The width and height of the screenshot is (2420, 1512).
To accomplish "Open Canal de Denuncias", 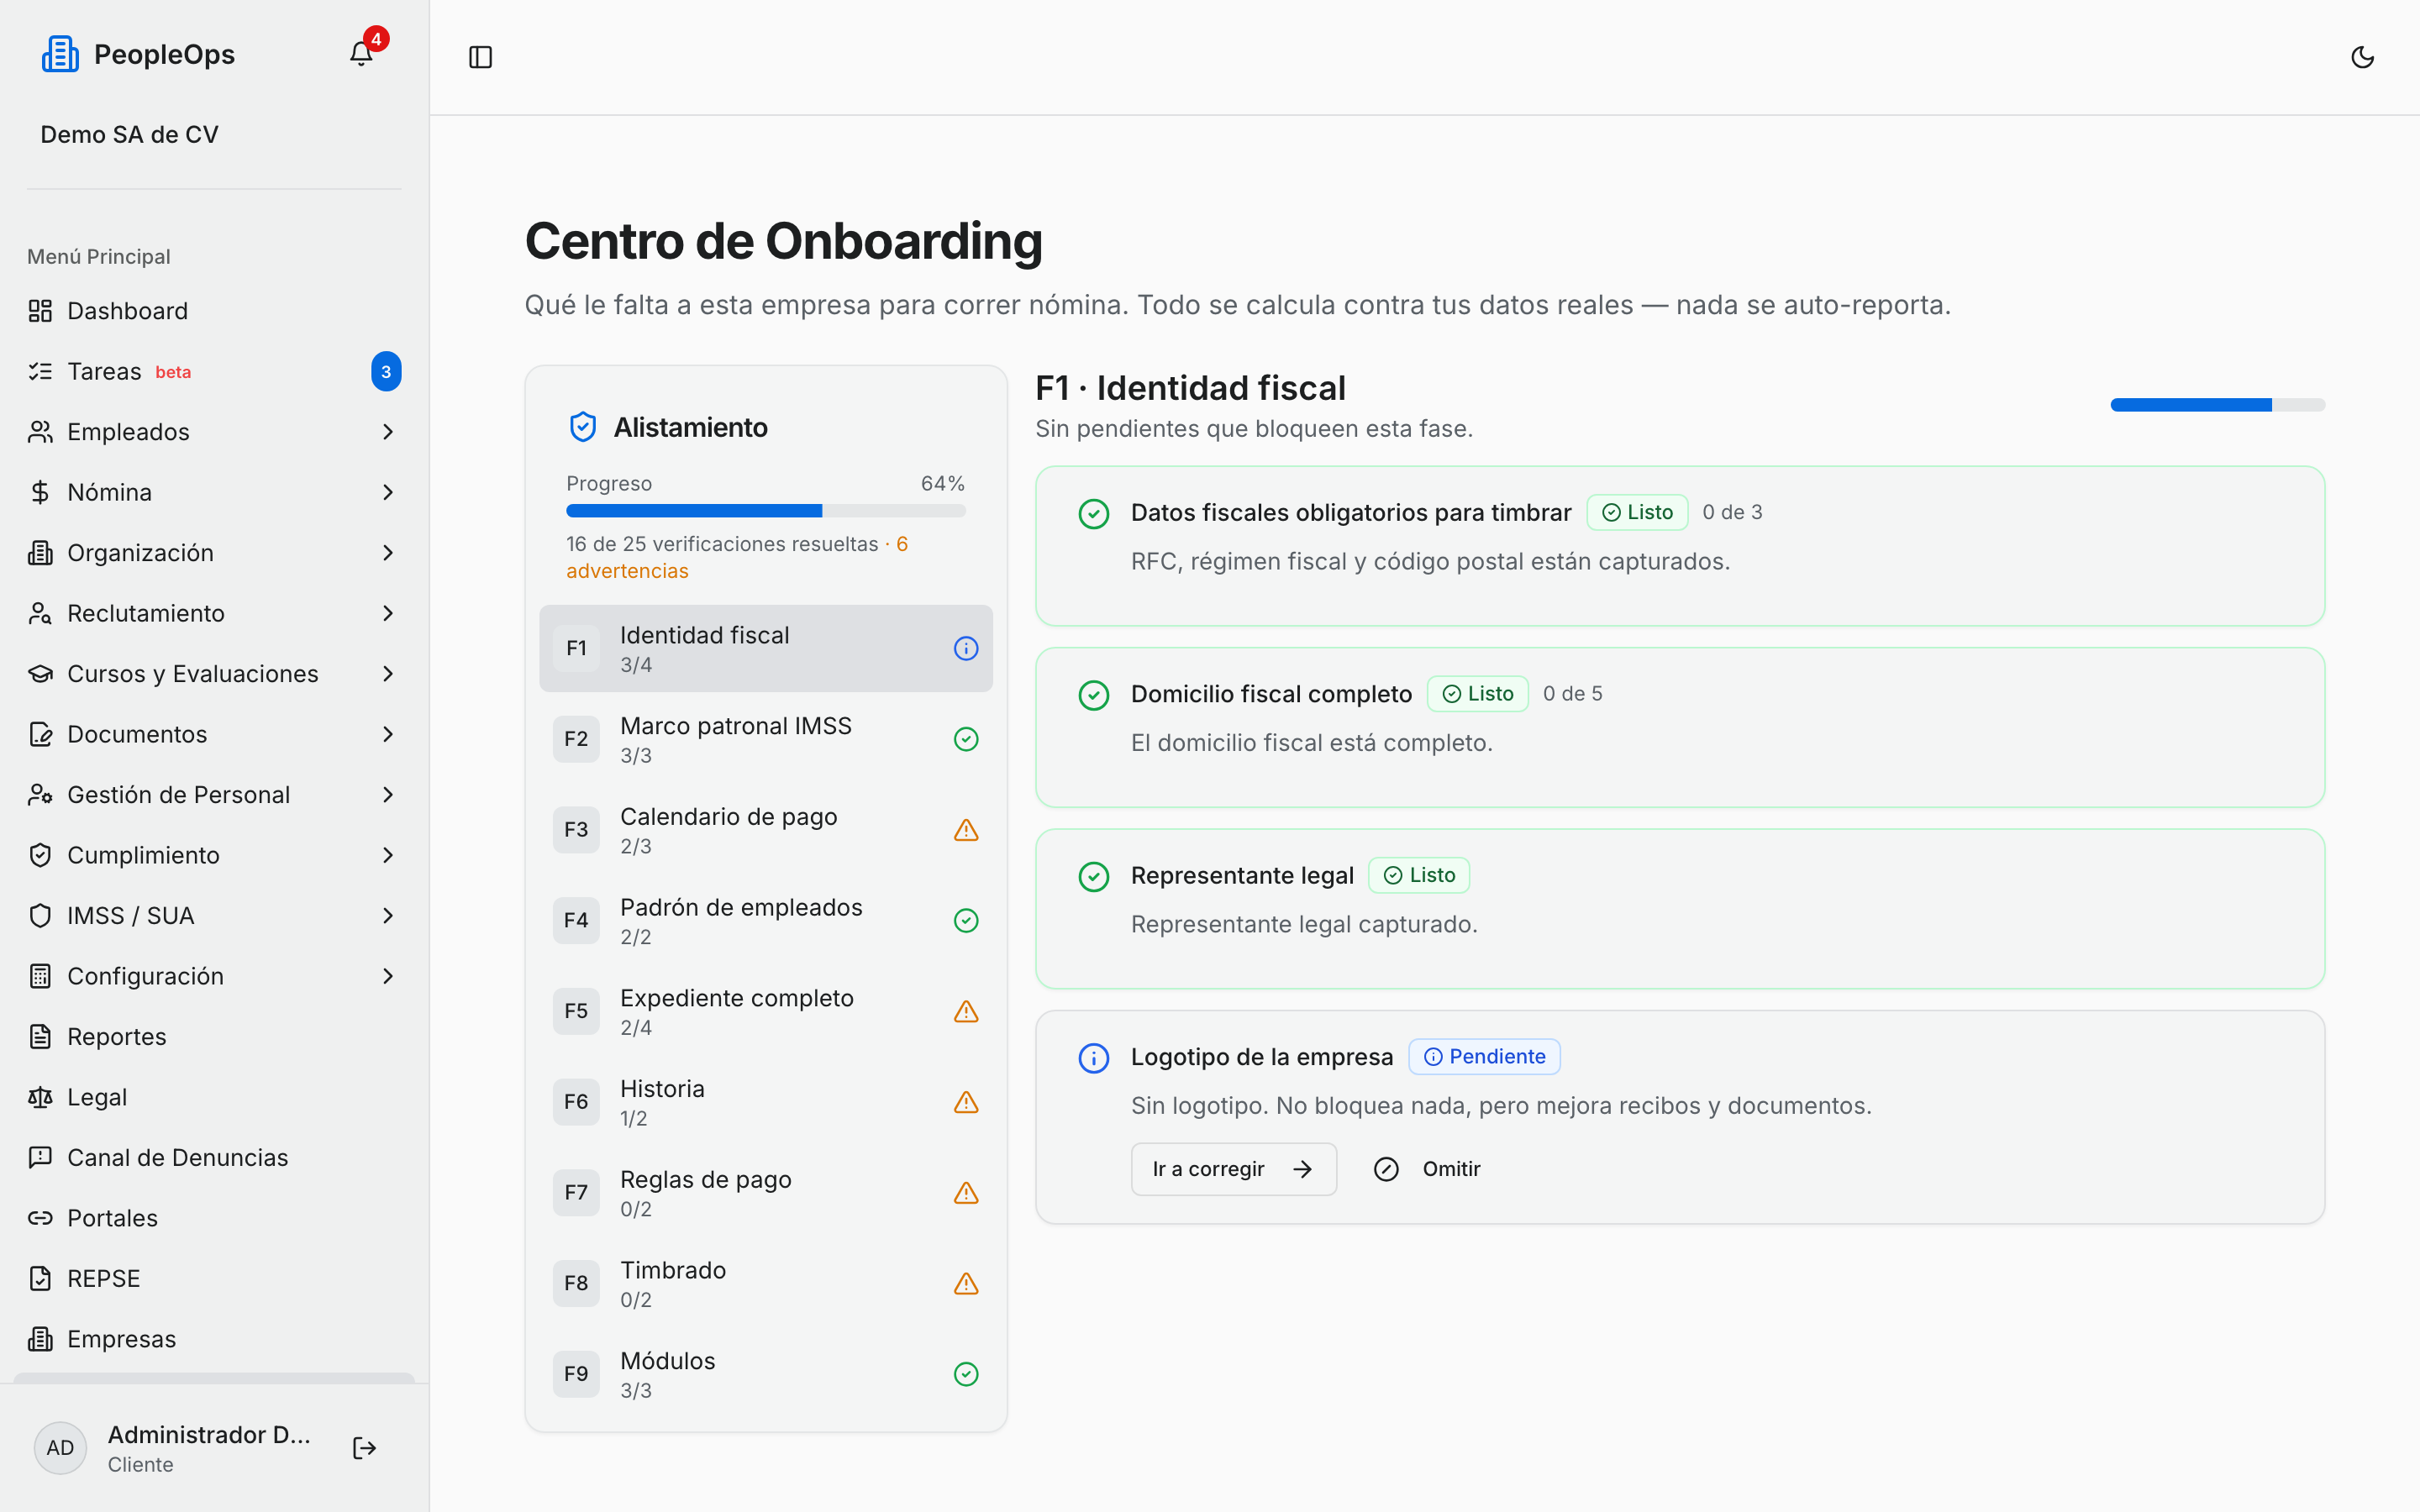I will click(214, 1158).
